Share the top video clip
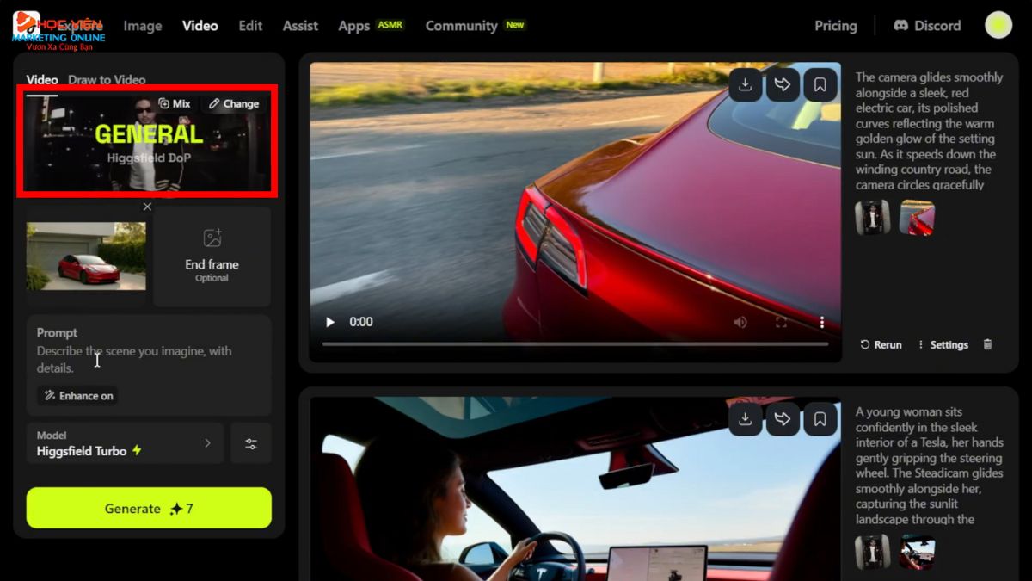The height and width of the screenshot is (581, 1032). pos(783,83)
